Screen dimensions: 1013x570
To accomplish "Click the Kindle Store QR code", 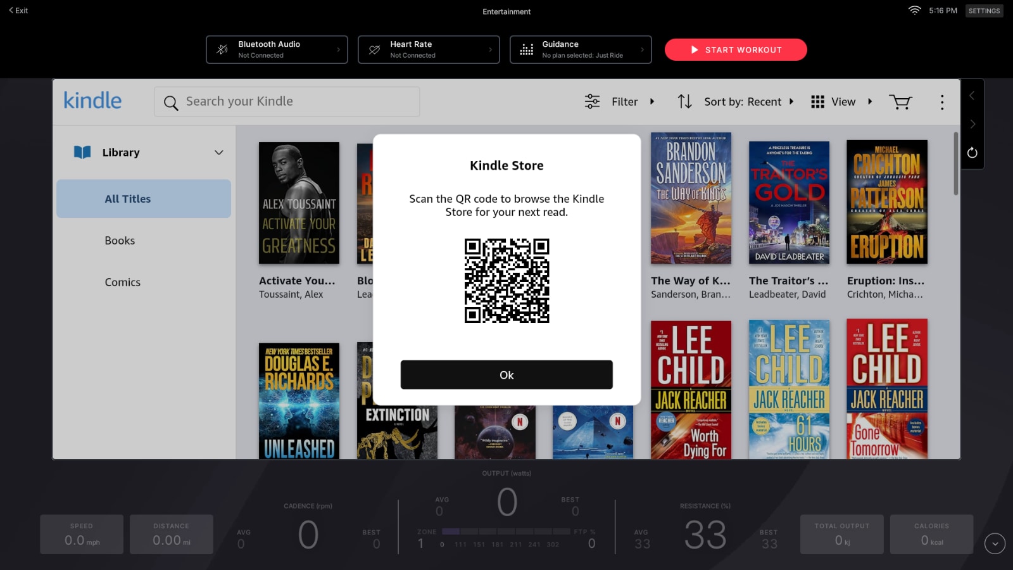I will (507, 281).
